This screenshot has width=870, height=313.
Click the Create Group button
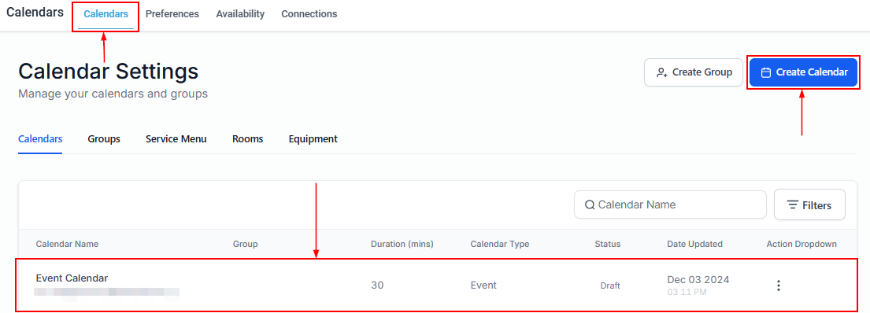point(694,72)
